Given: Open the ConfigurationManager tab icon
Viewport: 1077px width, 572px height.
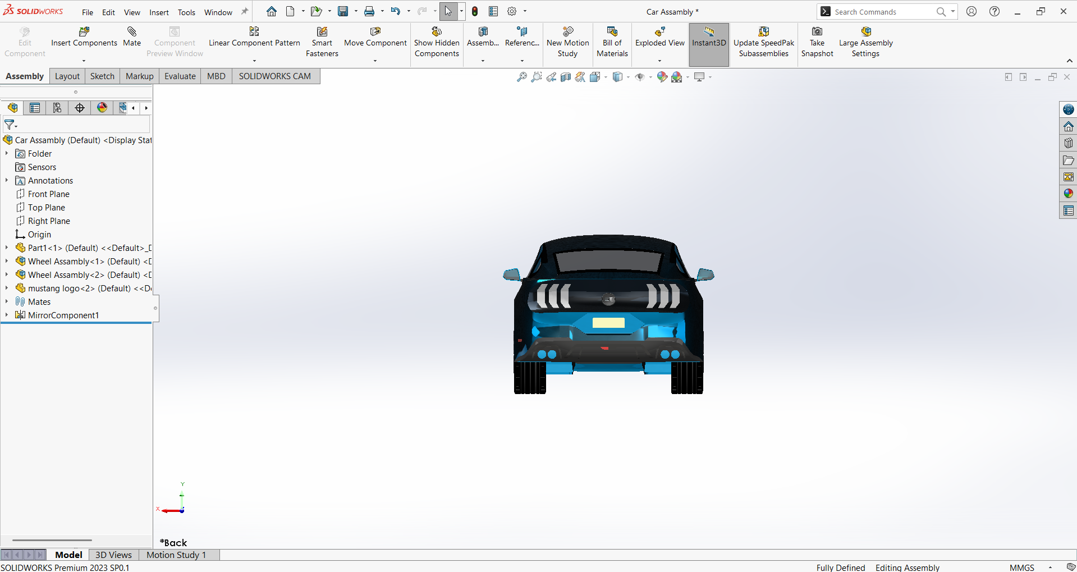Looking at the screenshot, I should point(57,108).
